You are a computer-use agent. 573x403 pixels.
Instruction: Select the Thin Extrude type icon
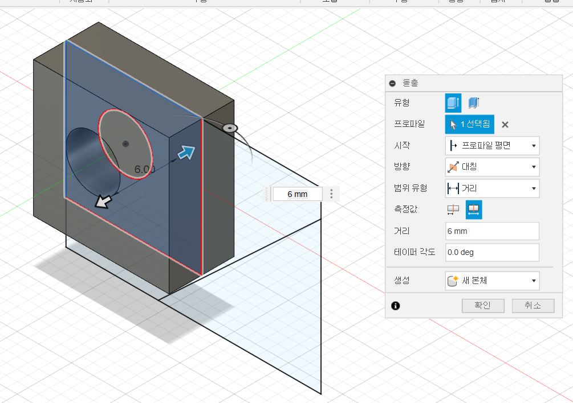coord(474,103)
